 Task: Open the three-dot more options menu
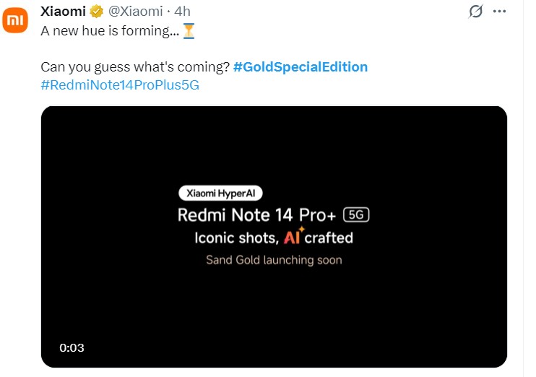click(x=499, y=12)
